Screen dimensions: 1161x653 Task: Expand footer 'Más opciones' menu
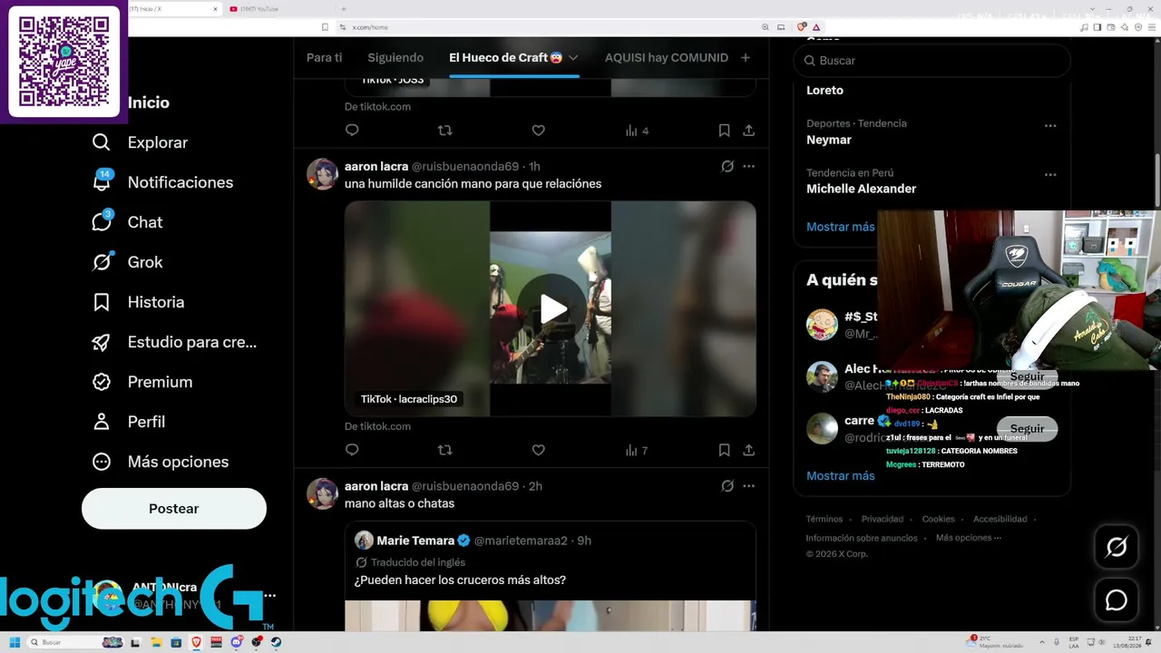pos(969,538)
